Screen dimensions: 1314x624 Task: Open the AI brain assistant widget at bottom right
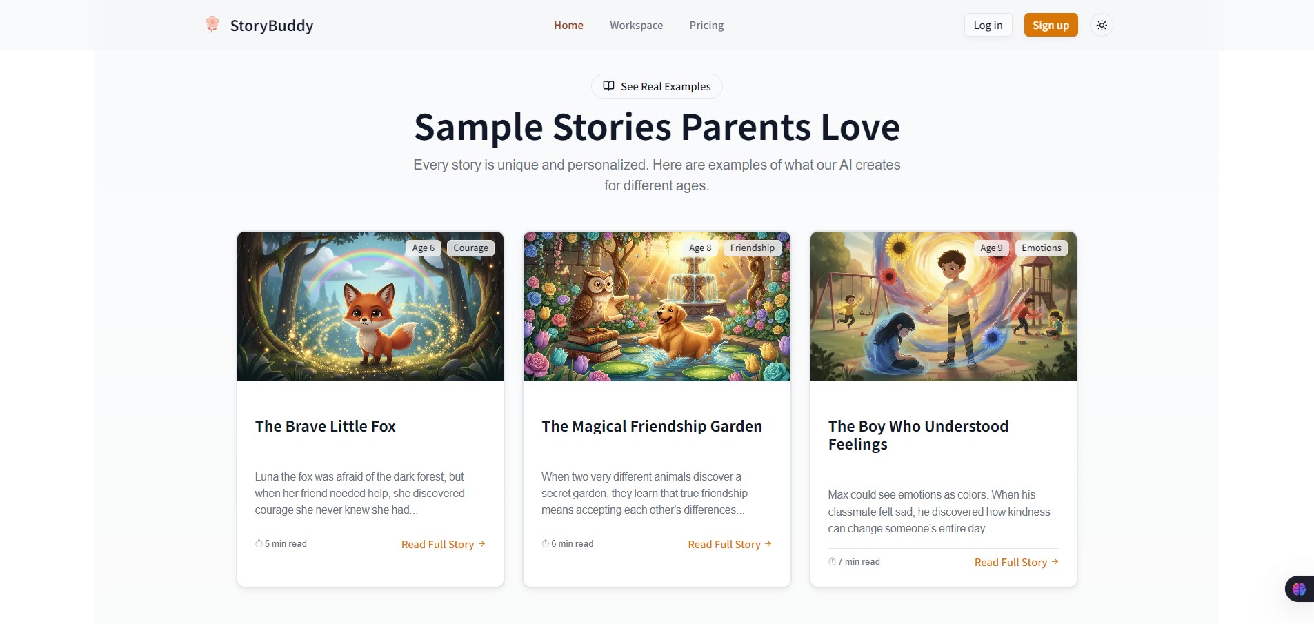tap(1300, 588)
